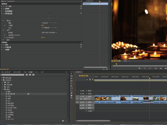167x125 pixels.
Task: Reset the audio Volume effect
Action: click(x=81, y=45)
